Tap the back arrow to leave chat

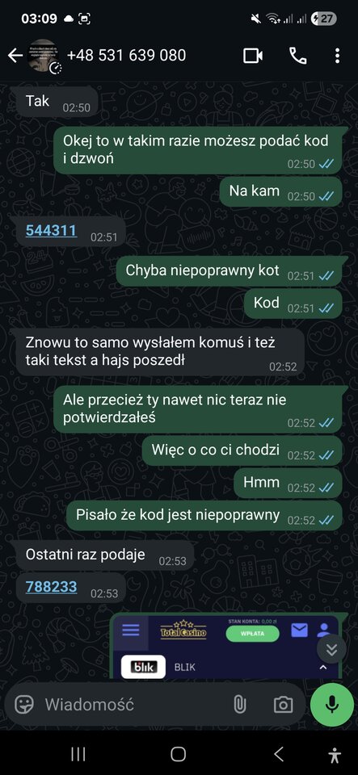tap(15, 56)
